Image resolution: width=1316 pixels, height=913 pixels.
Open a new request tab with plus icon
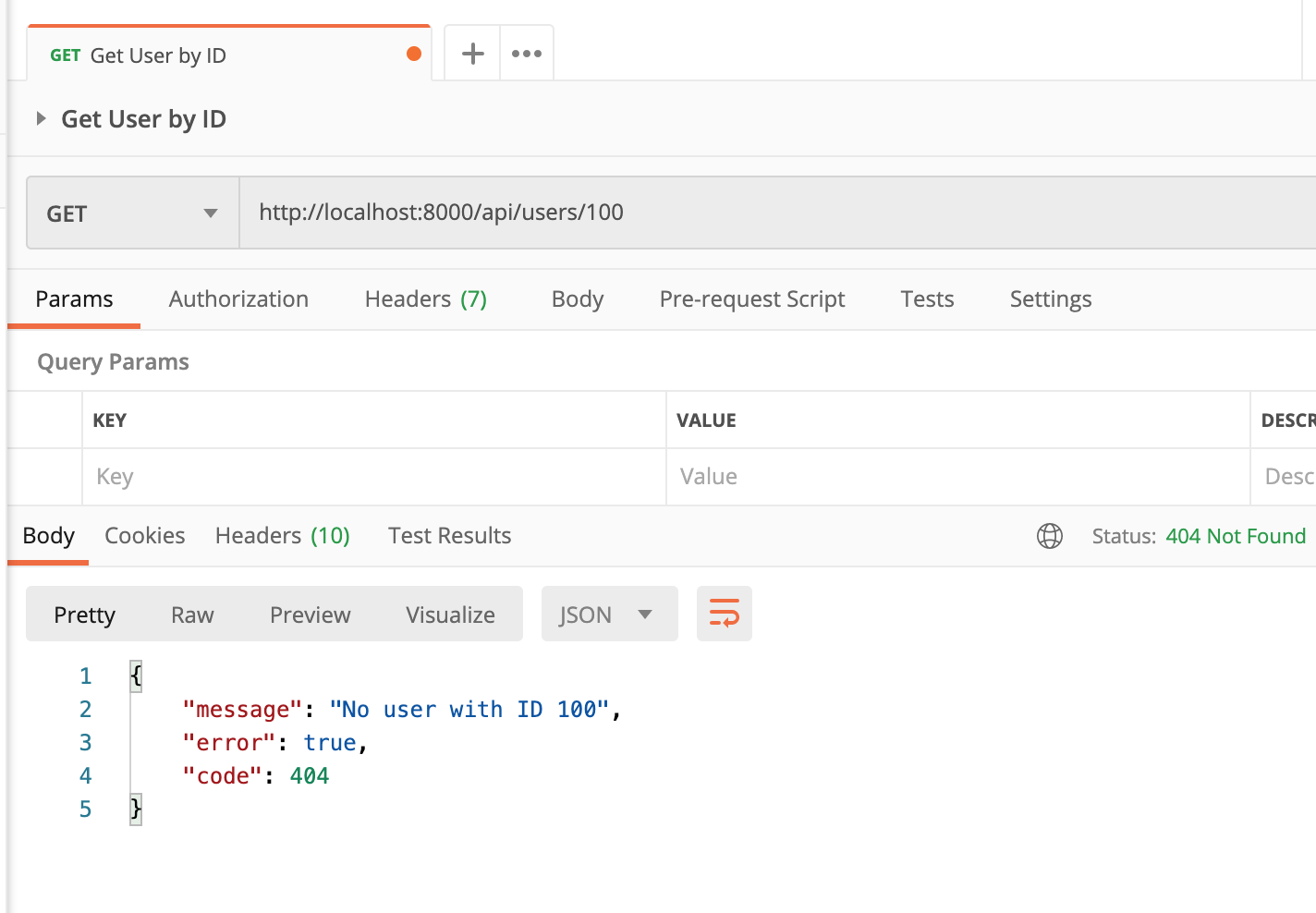coord(472,54)
